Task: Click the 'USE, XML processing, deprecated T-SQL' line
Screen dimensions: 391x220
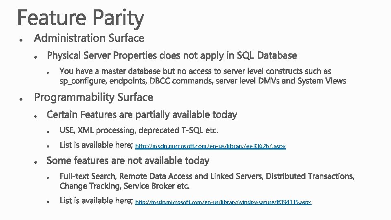Action: (139, 130)
